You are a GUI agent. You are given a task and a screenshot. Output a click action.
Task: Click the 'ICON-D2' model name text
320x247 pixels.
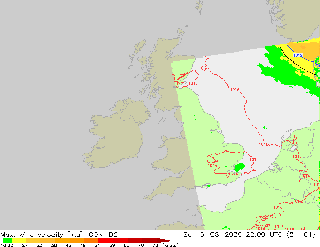click(x=102, y=235)
